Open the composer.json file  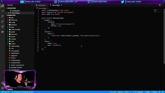[x=15, y=60]
